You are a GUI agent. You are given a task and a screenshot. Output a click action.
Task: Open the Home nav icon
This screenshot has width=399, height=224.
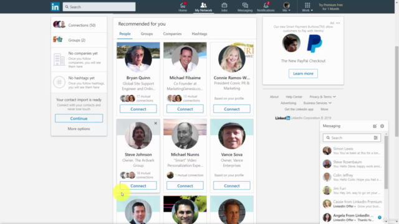[183, 7]
